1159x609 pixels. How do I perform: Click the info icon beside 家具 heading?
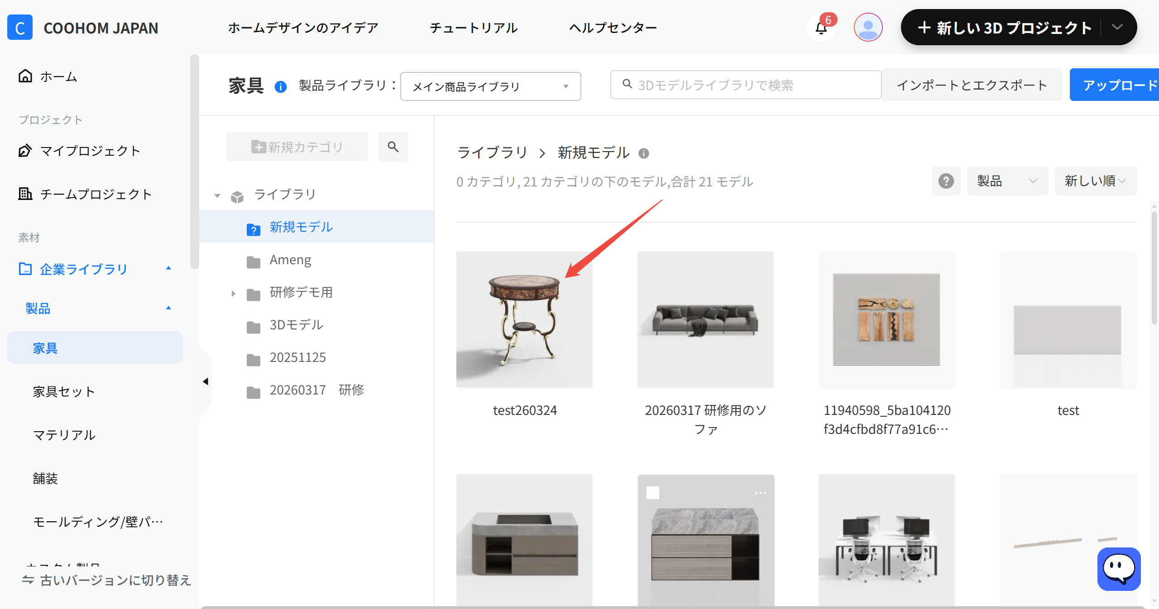point(281,86)
